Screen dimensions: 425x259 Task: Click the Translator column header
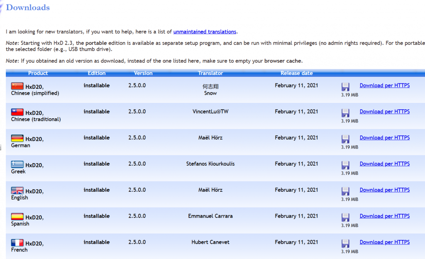point(210,73)
